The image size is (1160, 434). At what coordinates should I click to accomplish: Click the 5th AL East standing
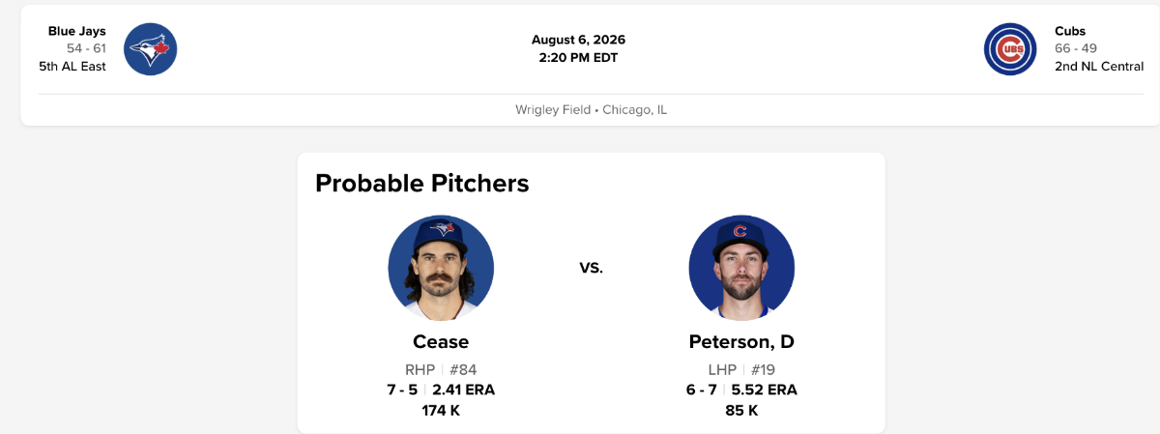coord(72,66)
